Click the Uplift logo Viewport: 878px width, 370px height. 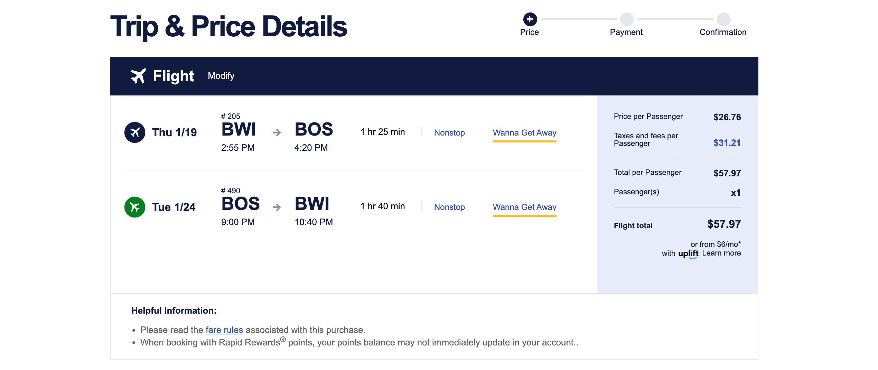click(688, 253)
